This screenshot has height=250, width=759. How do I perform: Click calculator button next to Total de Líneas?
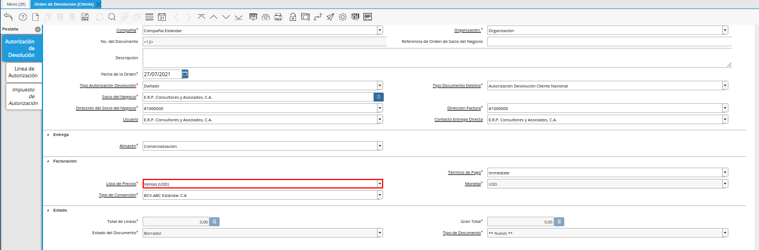point(215,222)
